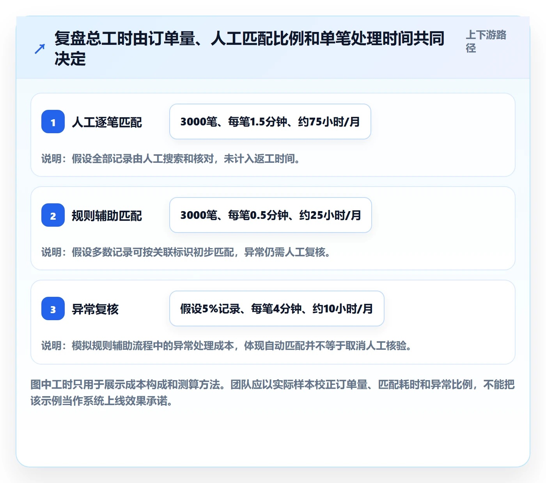Viewport: 546px width, 483px height.
Task: Click the 3000笔、每笔0.5分钟、约25小时/月 value box
Action: point(271,215)
